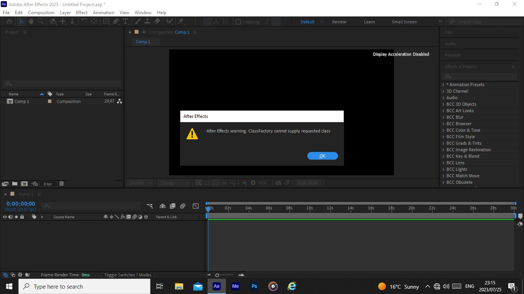Screen dimensions: 524x294
Task: Open the workspace overflow chevron menu
Action: tap(440, 21)
